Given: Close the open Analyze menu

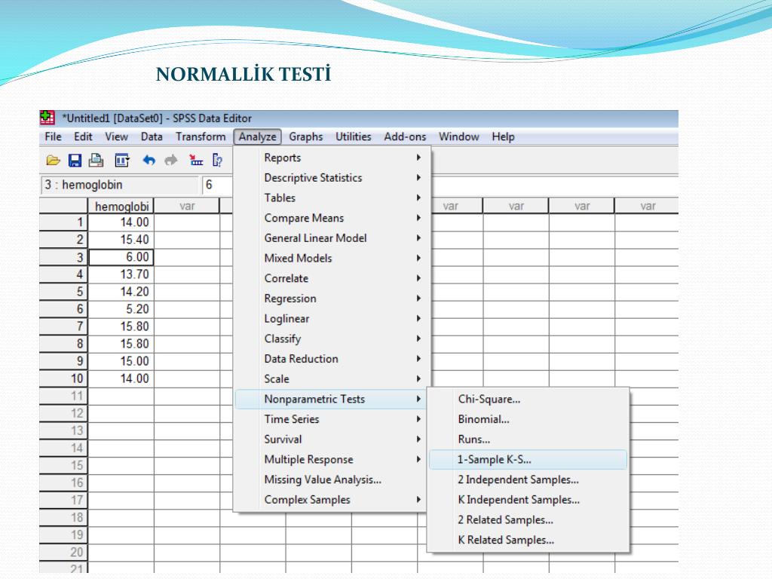Looking at the screenshot, I should coord(258,137).
